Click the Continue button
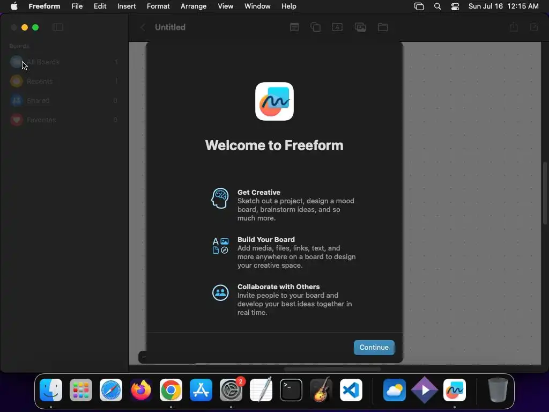Viewport: 549px width, 412px height. [374, 347]
